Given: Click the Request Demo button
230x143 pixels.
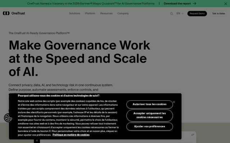Looking at the screenshot, I should (197, 14).
